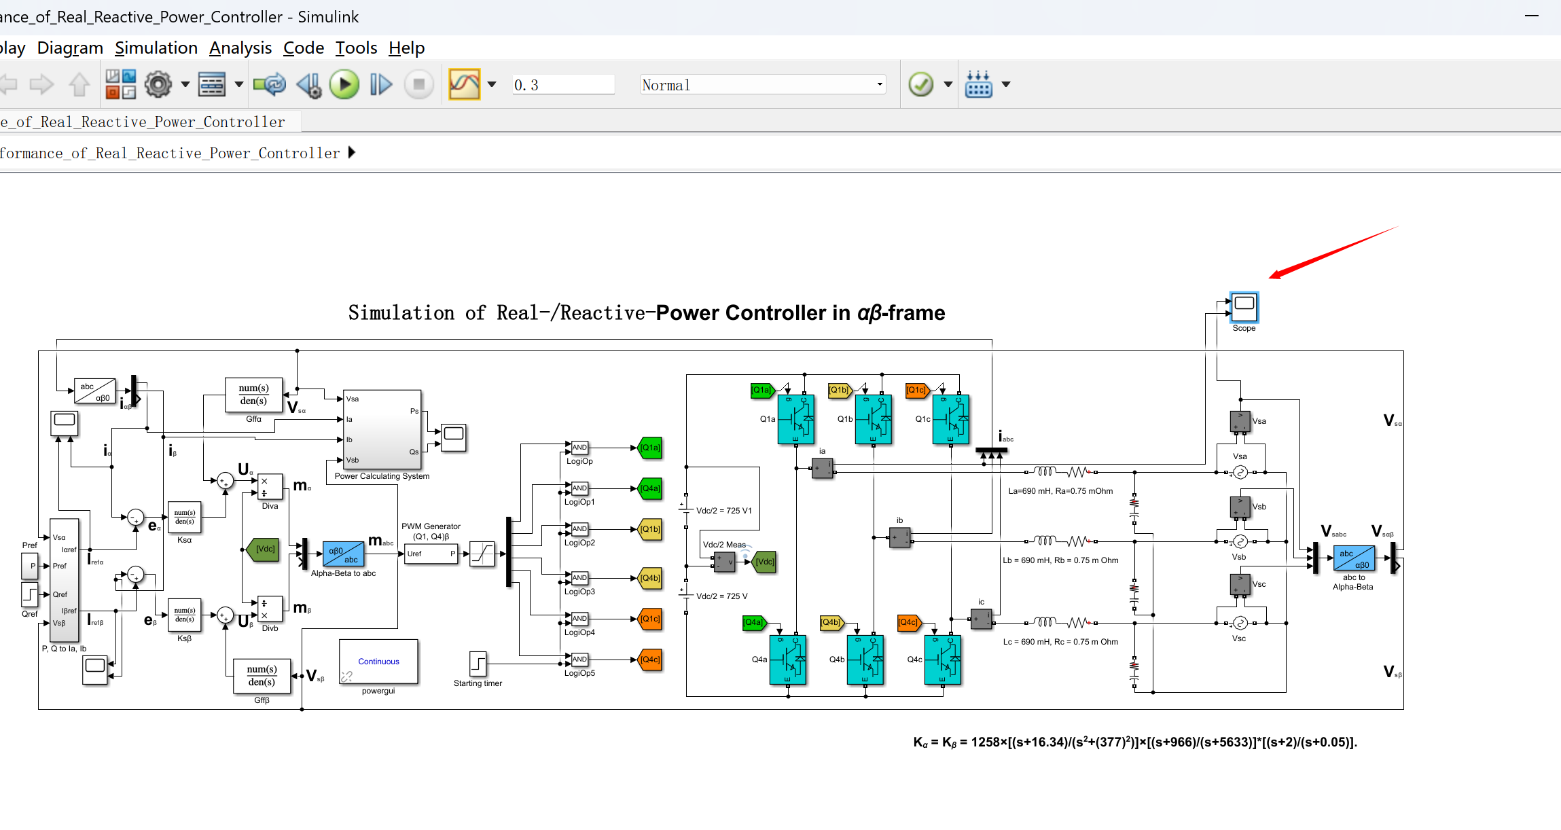Open the Analysis menu
Screen dimensions: 1561x830
240,48
